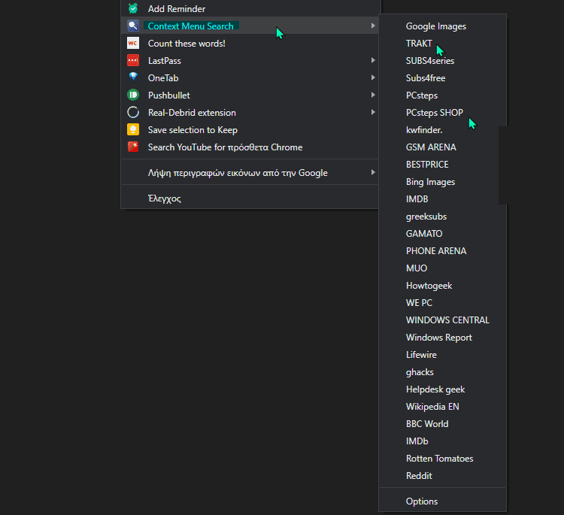This screenshot has height=515, width=564.
Task: Expand the Pushbullet submenu arrow
Action: pyautogui.click(x=373, y=95)
